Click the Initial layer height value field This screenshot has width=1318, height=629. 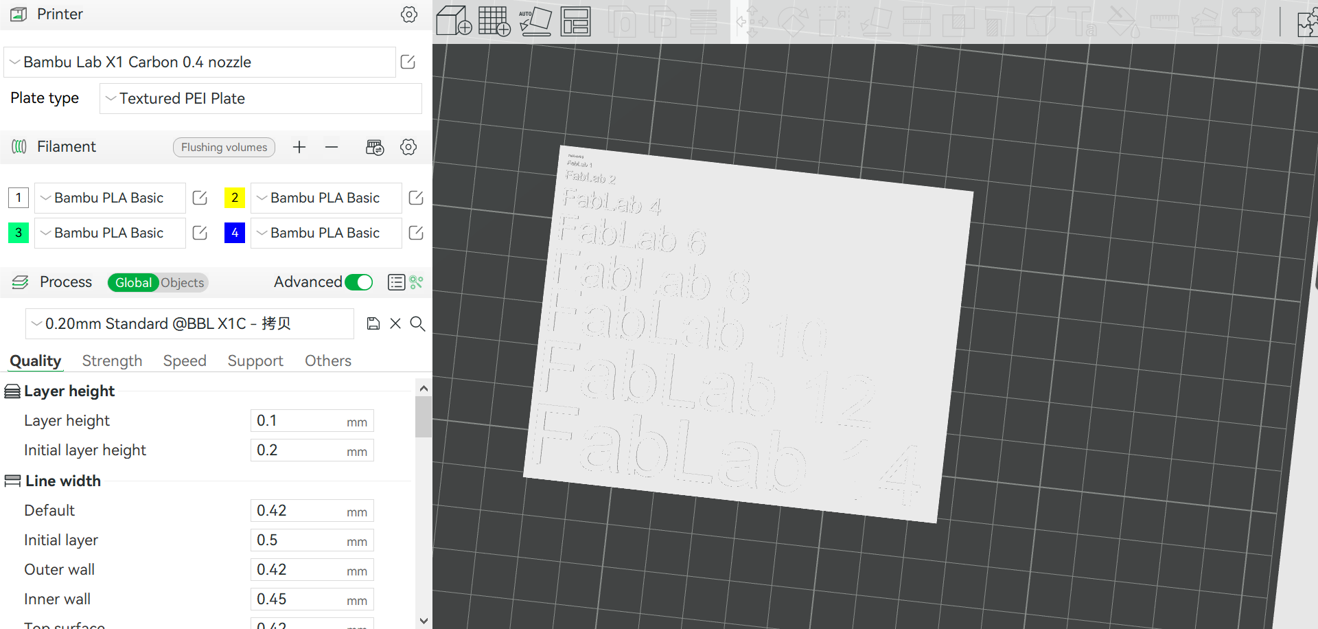(312, 450)
